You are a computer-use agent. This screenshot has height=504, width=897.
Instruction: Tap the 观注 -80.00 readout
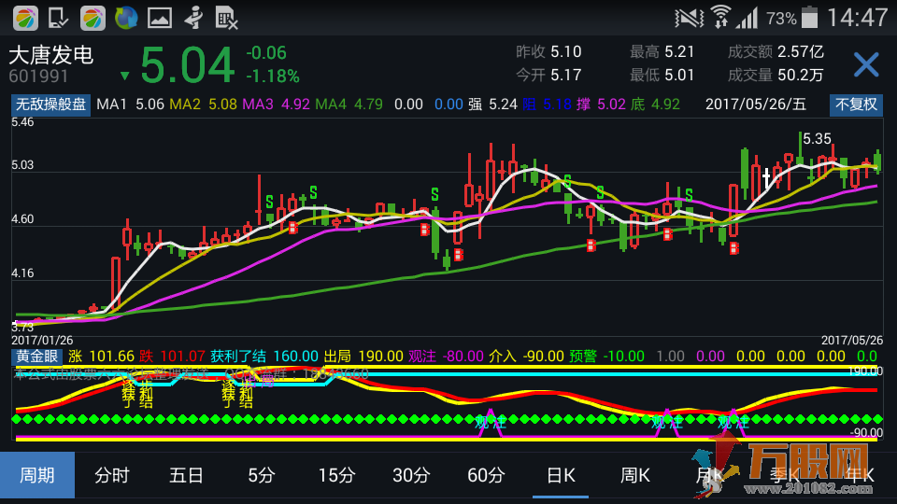(447, 357)
